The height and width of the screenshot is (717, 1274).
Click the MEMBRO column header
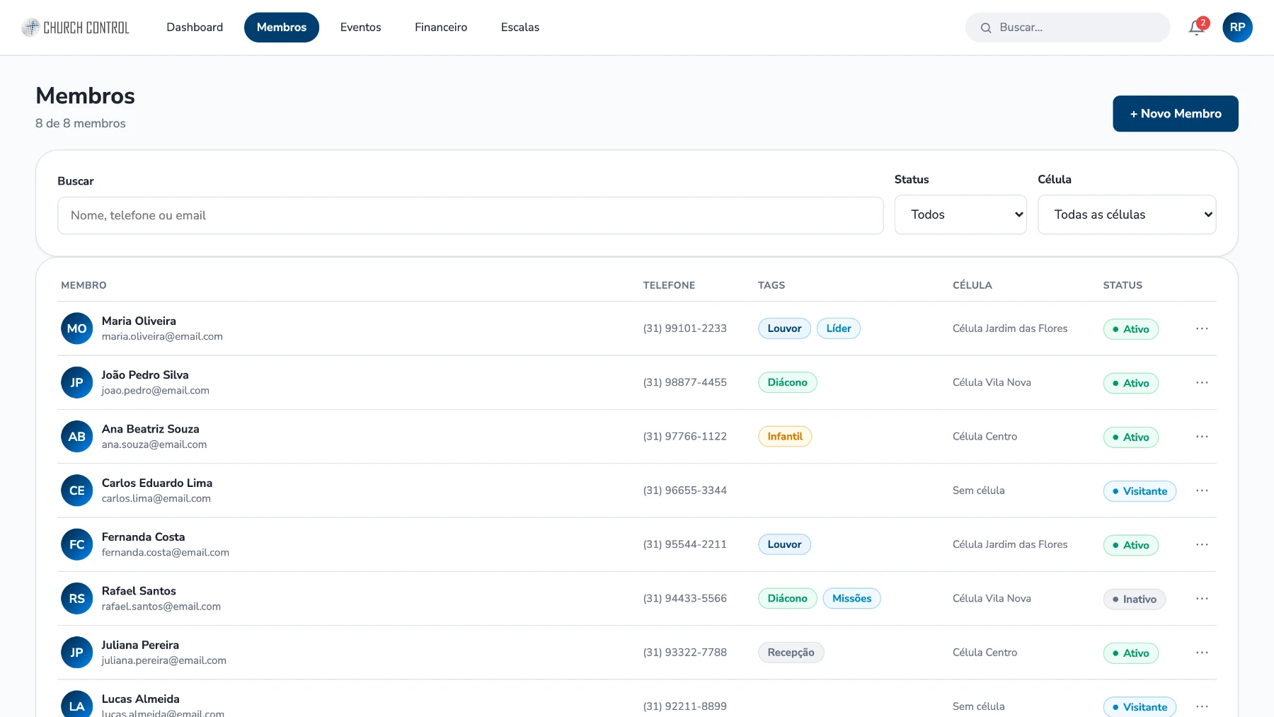[x=84, y=285]
